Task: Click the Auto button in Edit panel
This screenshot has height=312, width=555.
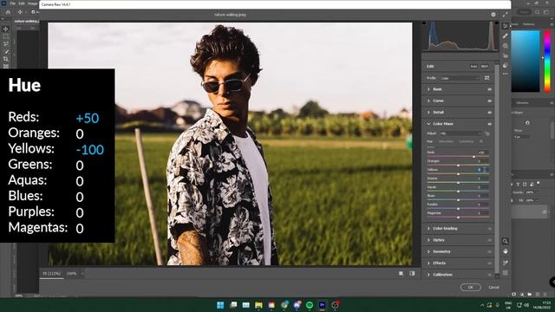Action: [x=473, y=66]
